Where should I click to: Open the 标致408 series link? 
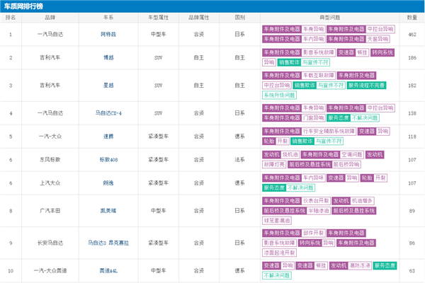coord(108,160)
